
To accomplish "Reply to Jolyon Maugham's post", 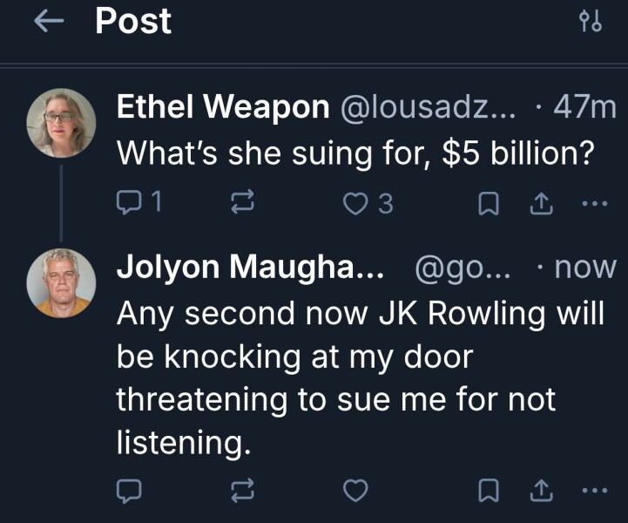I will [x=130, y=492].
